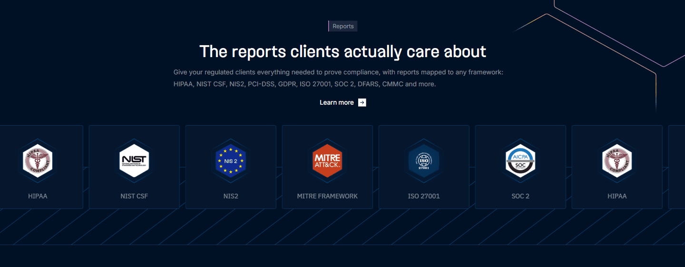
Task: Select the NIS 2 EU stars badge
Action: click(231, 160)
